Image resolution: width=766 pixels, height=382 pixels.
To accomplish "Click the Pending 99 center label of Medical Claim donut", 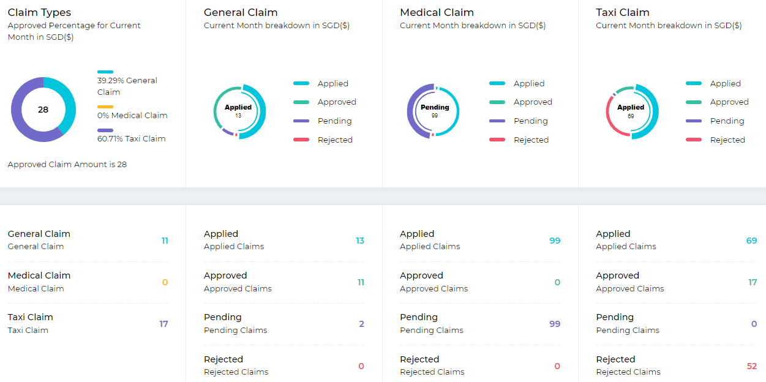I will coord(434,111).
